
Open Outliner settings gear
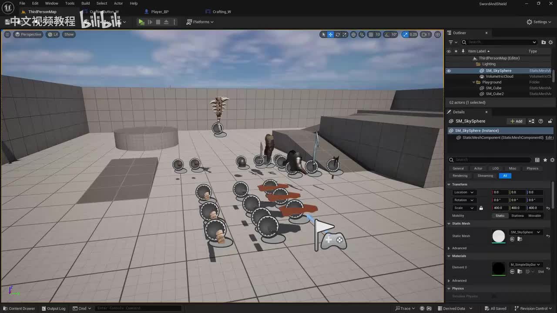(551, 42)
